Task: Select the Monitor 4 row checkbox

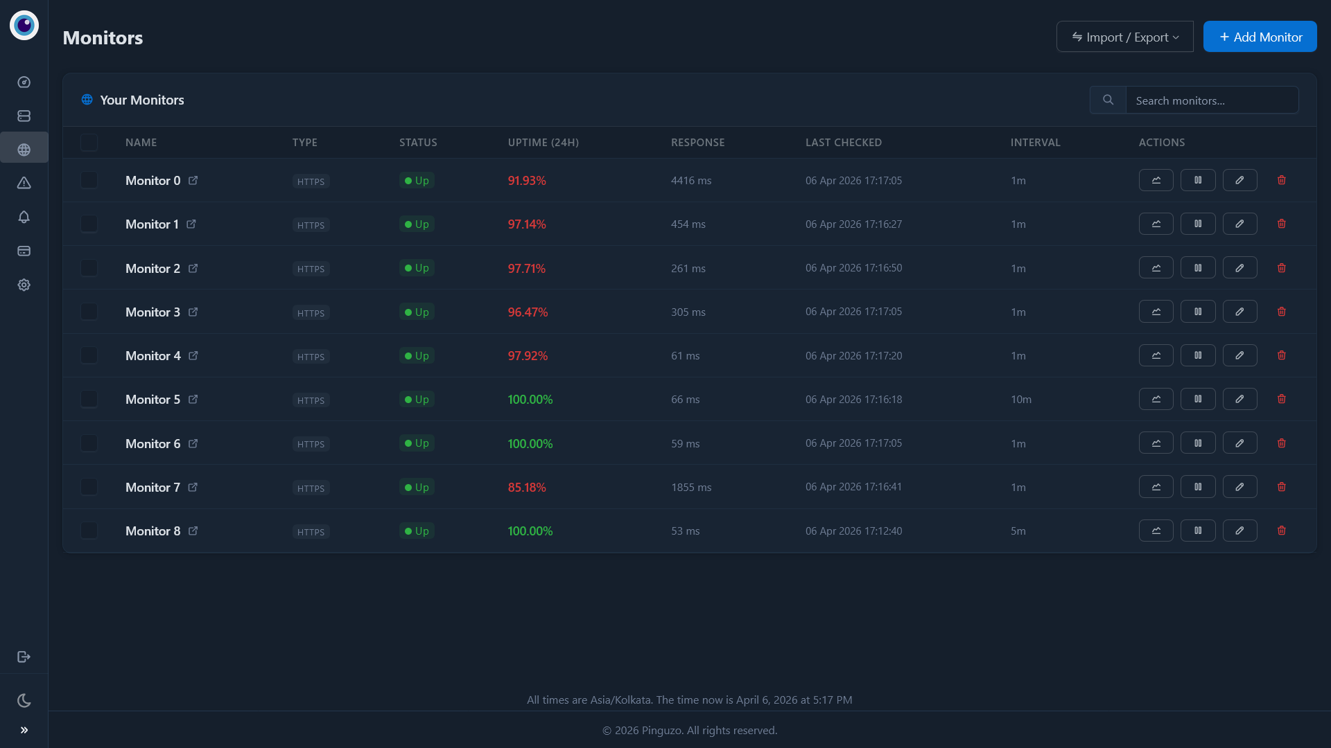Action: (89, 355)
